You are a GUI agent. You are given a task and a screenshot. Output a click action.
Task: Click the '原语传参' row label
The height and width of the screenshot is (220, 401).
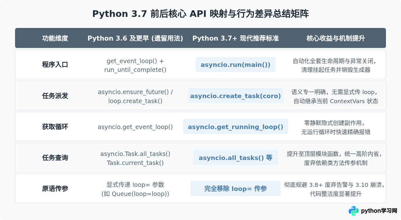click(x=55, y=189)
